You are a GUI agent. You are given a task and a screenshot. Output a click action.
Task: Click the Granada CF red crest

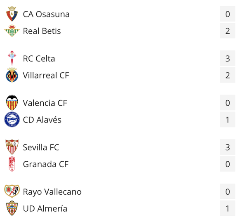pyautogui.click(x=12, y=164)
